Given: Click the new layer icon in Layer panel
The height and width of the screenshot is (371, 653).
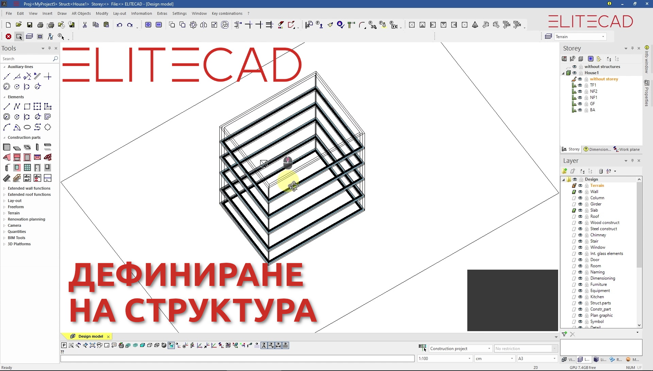Looking at the screenshot, I should point(565,171).
